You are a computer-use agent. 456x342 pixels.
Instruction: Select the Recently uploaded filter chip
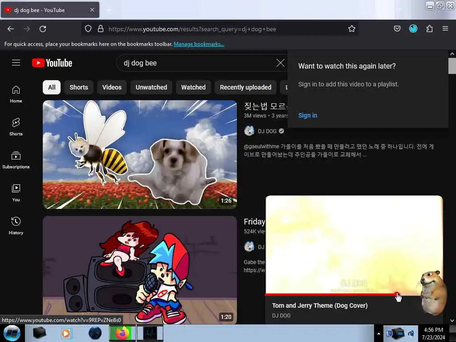click(x=245, y=87)
